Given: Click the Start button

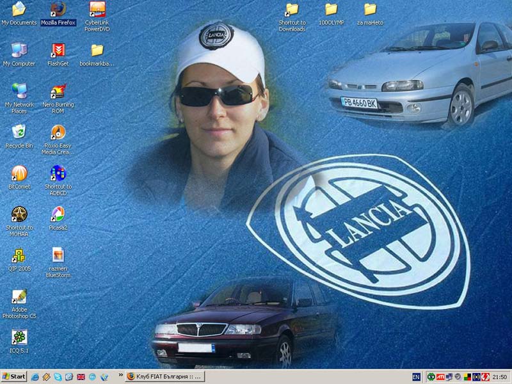Looking at the screenshot, I should 14,377.
